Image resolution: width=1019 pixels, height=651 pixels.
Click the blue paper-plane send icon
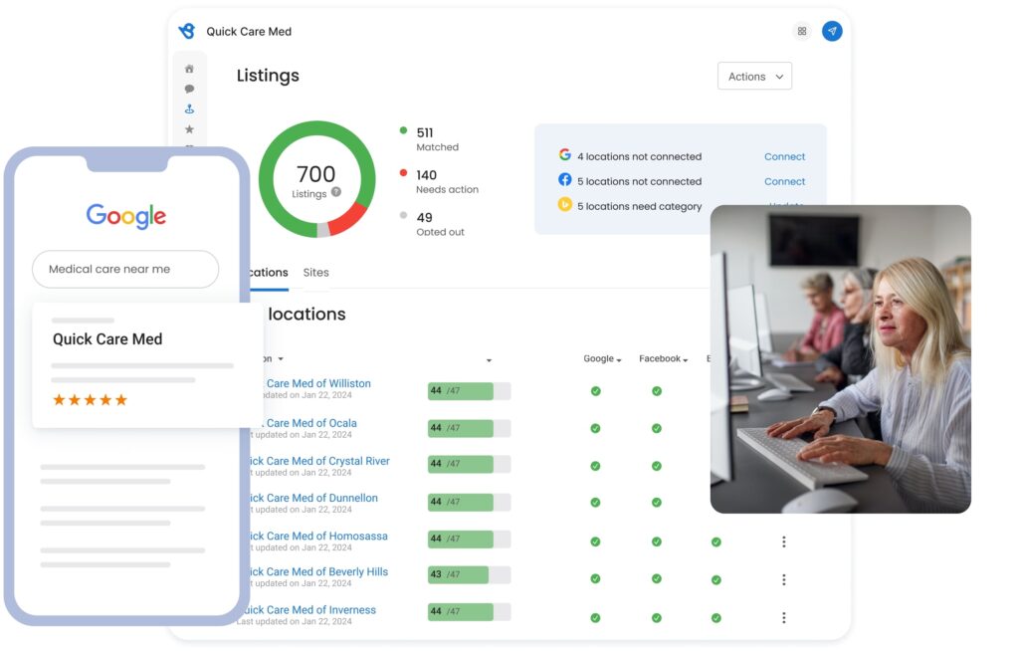832,31
